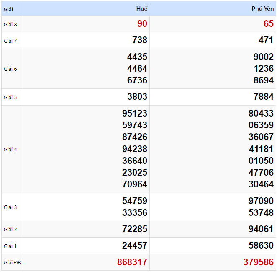Click Huế Giải 6 number 4464
The width and height of the screenshot is (277, 272).
point(137,69)
